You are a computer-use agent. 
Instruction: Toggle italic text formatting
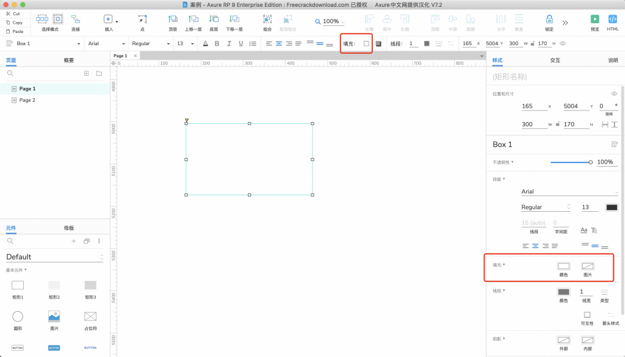(x=229, y=43)
